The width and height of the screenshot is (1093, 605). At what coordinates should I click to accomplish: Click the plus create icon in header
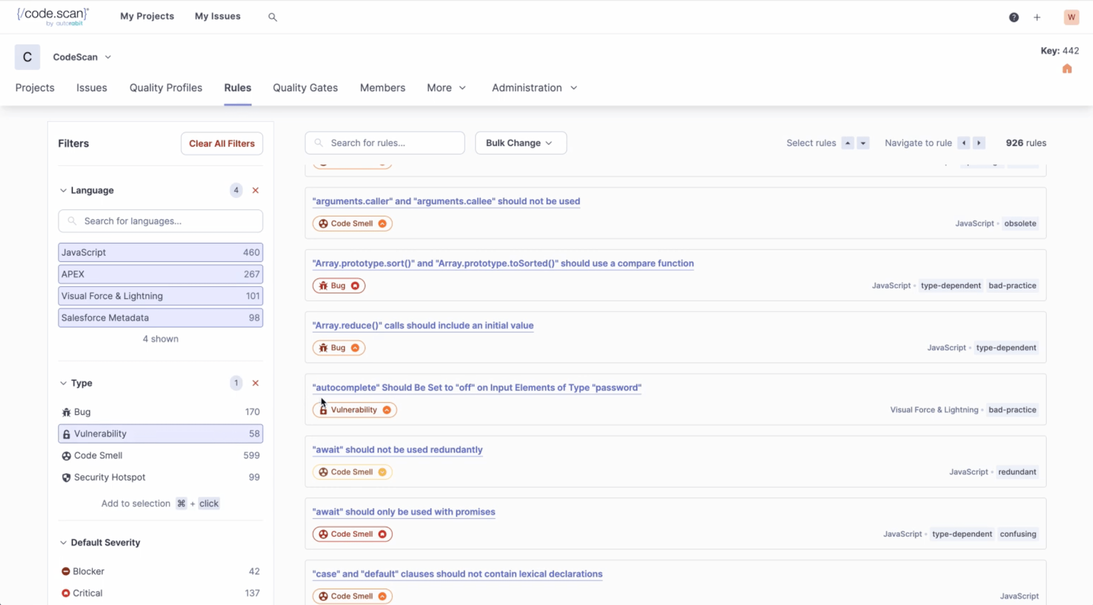[1037, 17]
